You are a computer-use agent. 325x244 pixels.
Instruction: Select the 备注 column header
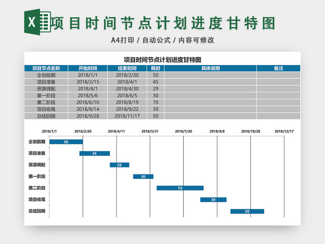click(278, 68)
